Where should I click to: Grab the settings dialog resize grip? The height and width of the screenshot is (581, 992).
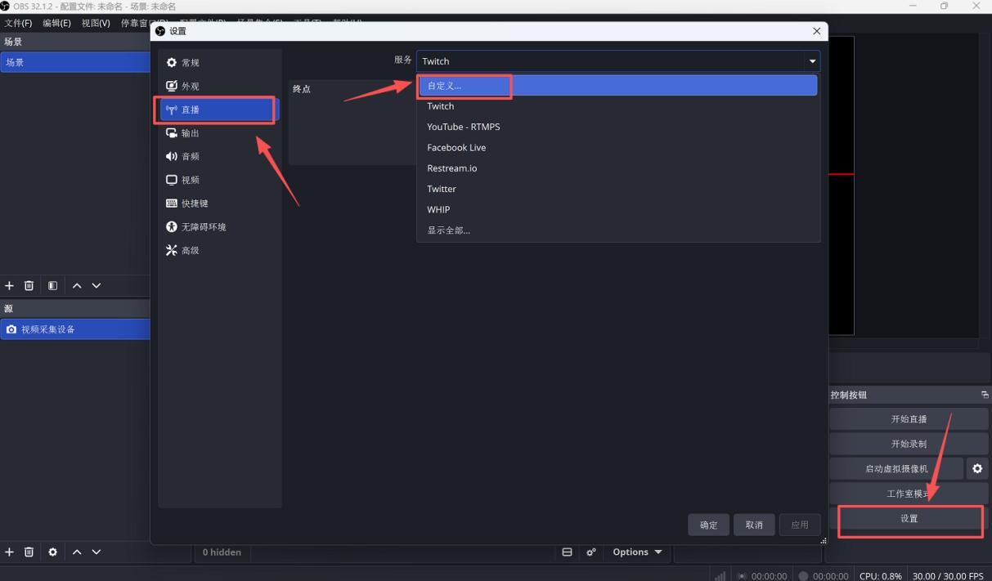823,541
